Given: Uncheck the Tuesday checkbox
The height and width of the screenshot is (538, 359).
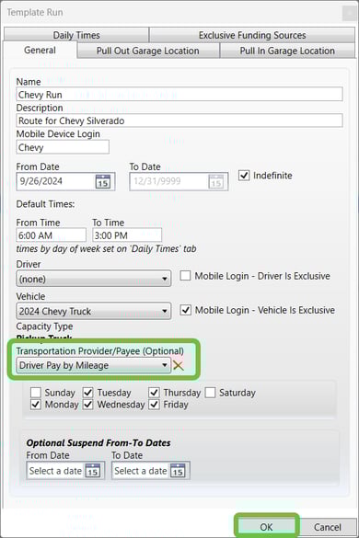Looking at the screenshot, I should click(x=88, y=392).
